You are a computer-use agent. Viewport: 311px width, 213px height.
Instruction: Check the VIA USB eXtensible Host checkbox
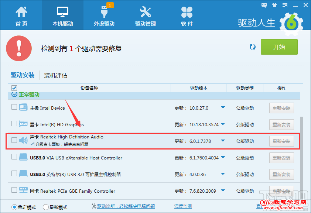14,157
